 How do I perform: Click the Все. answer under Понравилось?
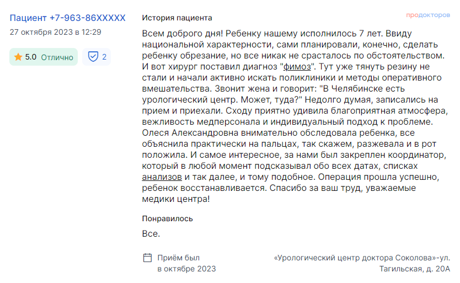click(x=151, y=234)
